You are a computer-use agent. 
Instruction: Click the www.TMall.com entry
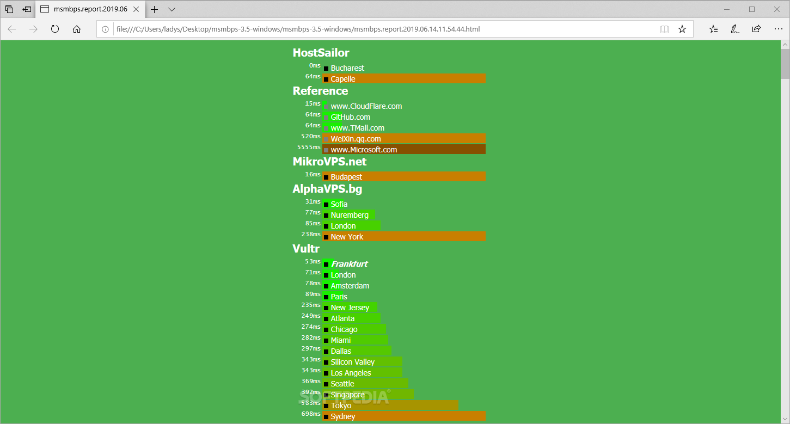tap(358, 128)
